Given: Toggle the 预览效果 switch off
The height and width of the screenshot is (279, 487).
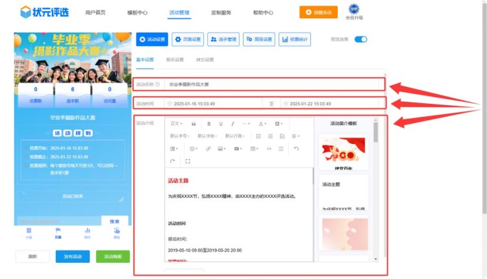Looking at the screenshot, I should 360,40.
